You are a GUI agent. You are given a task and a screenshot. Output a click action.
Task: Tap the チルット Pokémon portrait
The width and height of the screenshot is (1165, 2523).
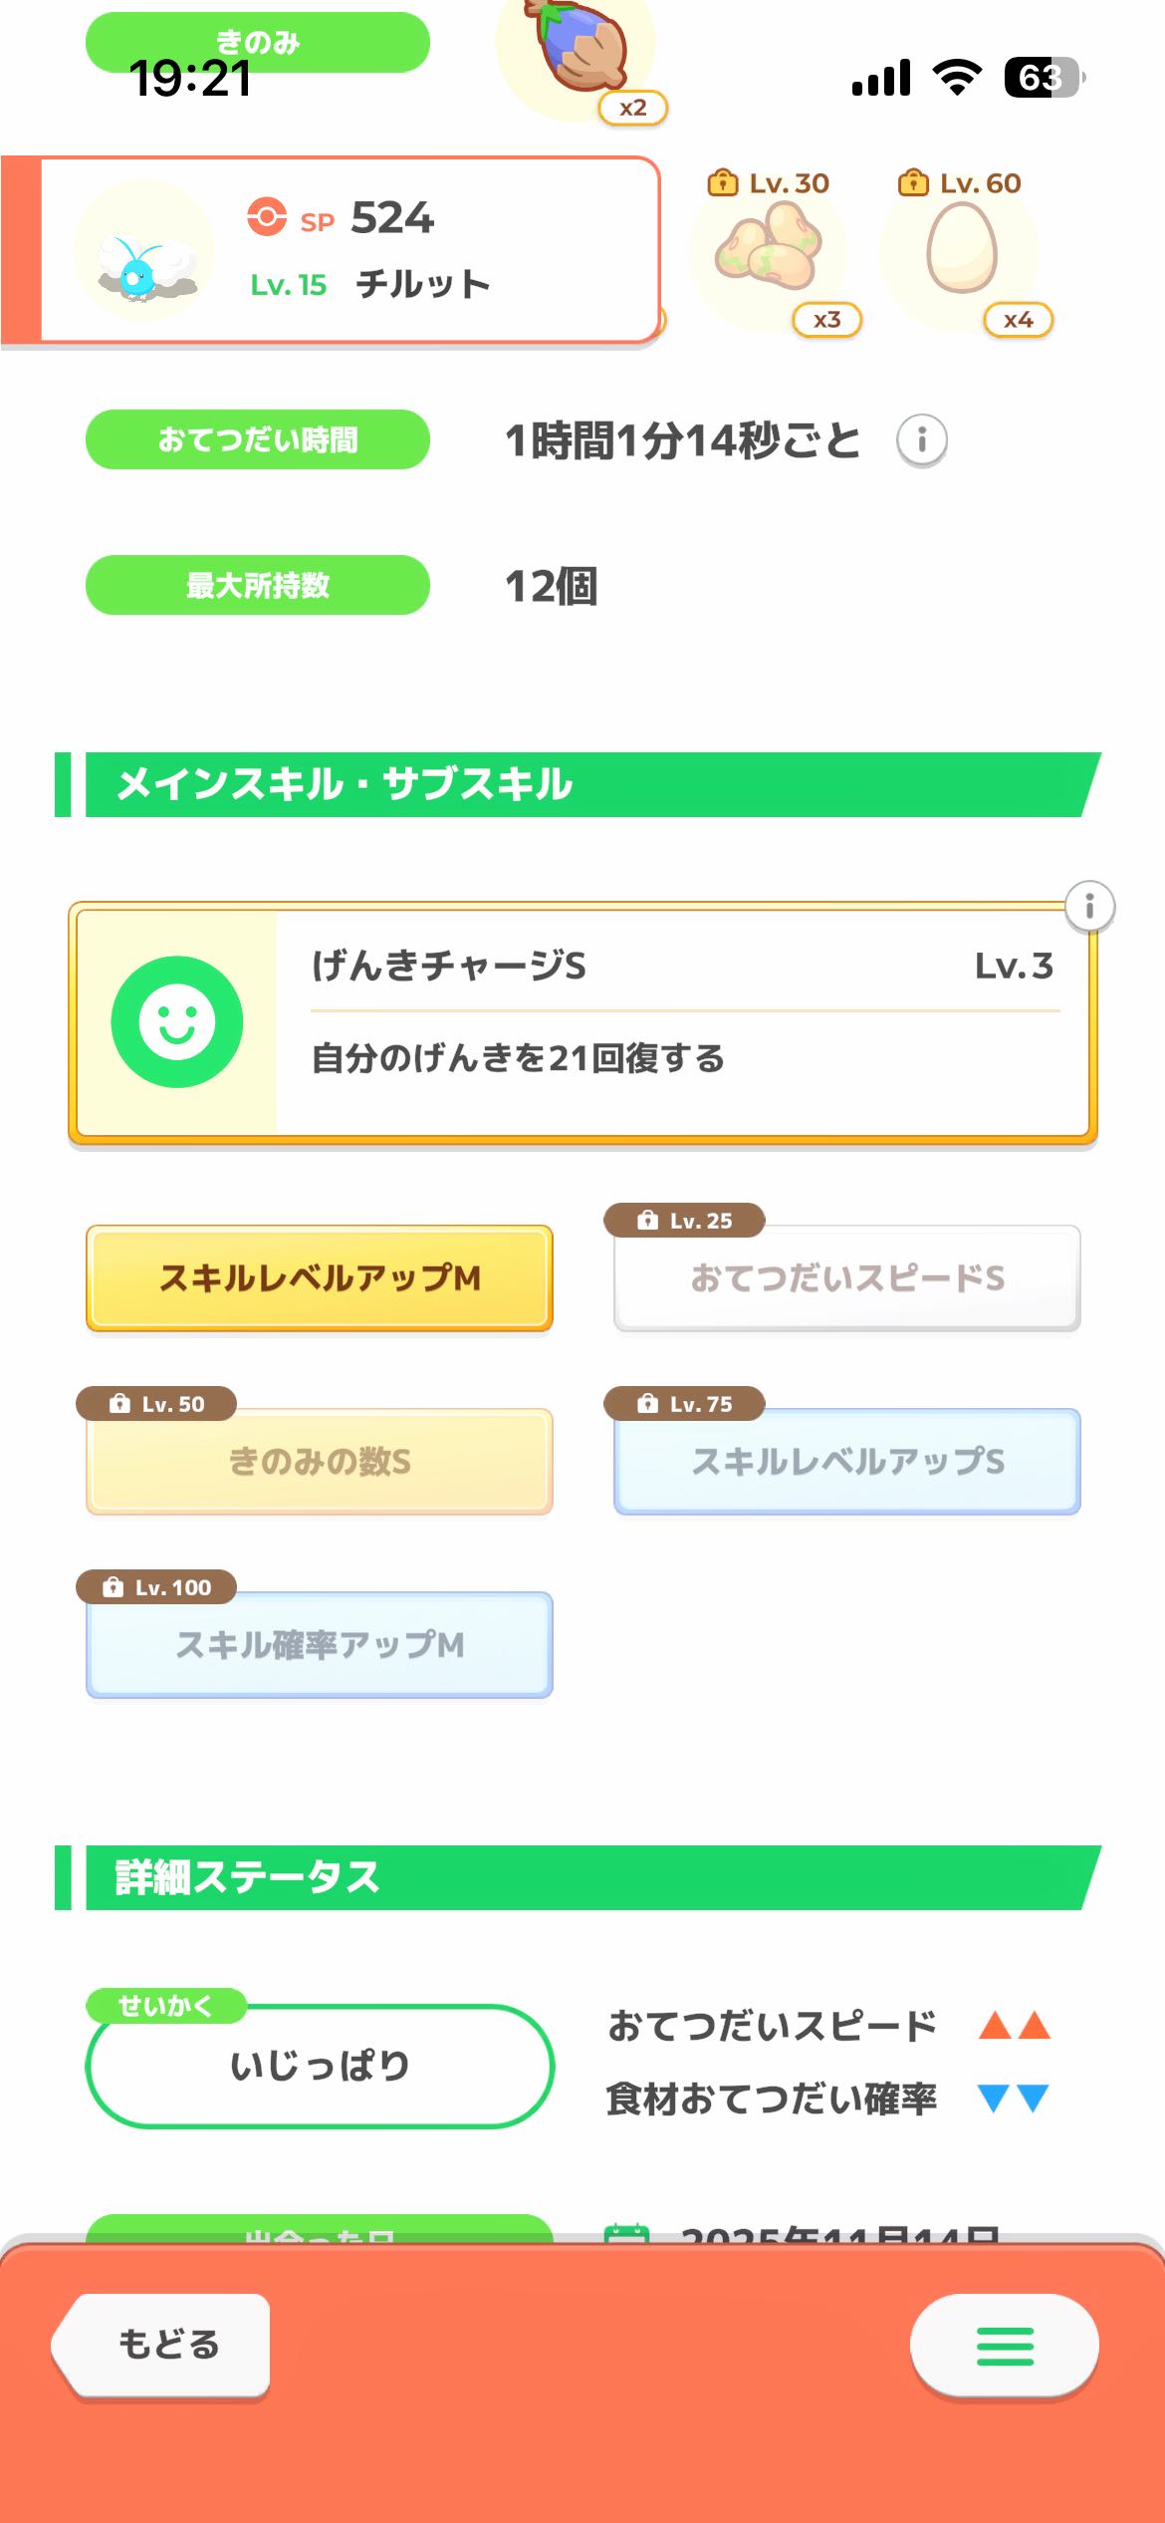click(x=144, y=252)
